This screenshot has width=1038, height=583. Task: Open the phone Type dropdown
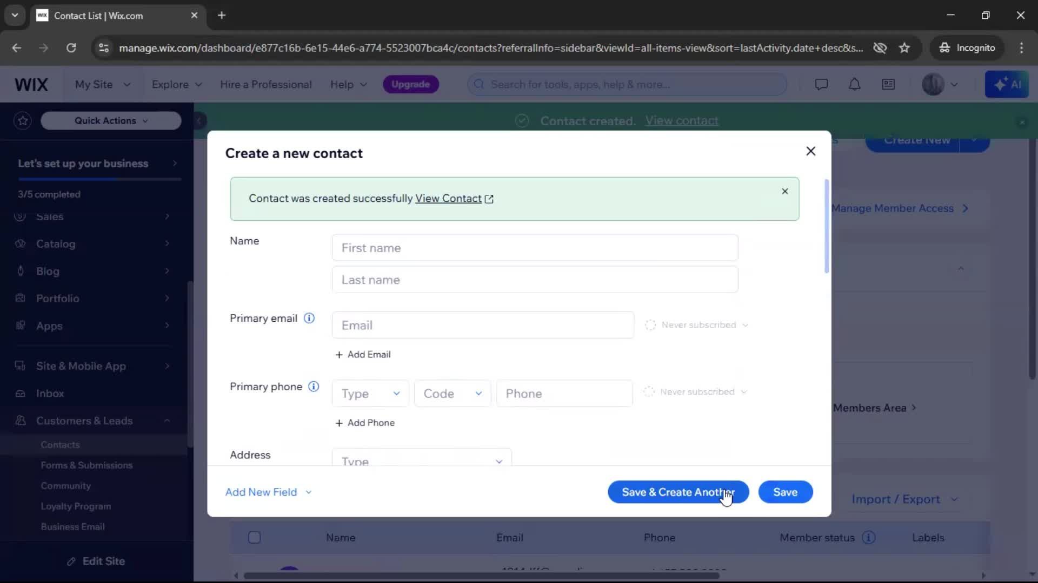pyautogui.click(x=371, y=394)
